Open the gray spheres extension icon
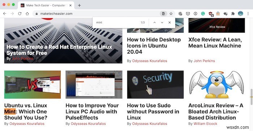253x131 pixels. (226, 14)
